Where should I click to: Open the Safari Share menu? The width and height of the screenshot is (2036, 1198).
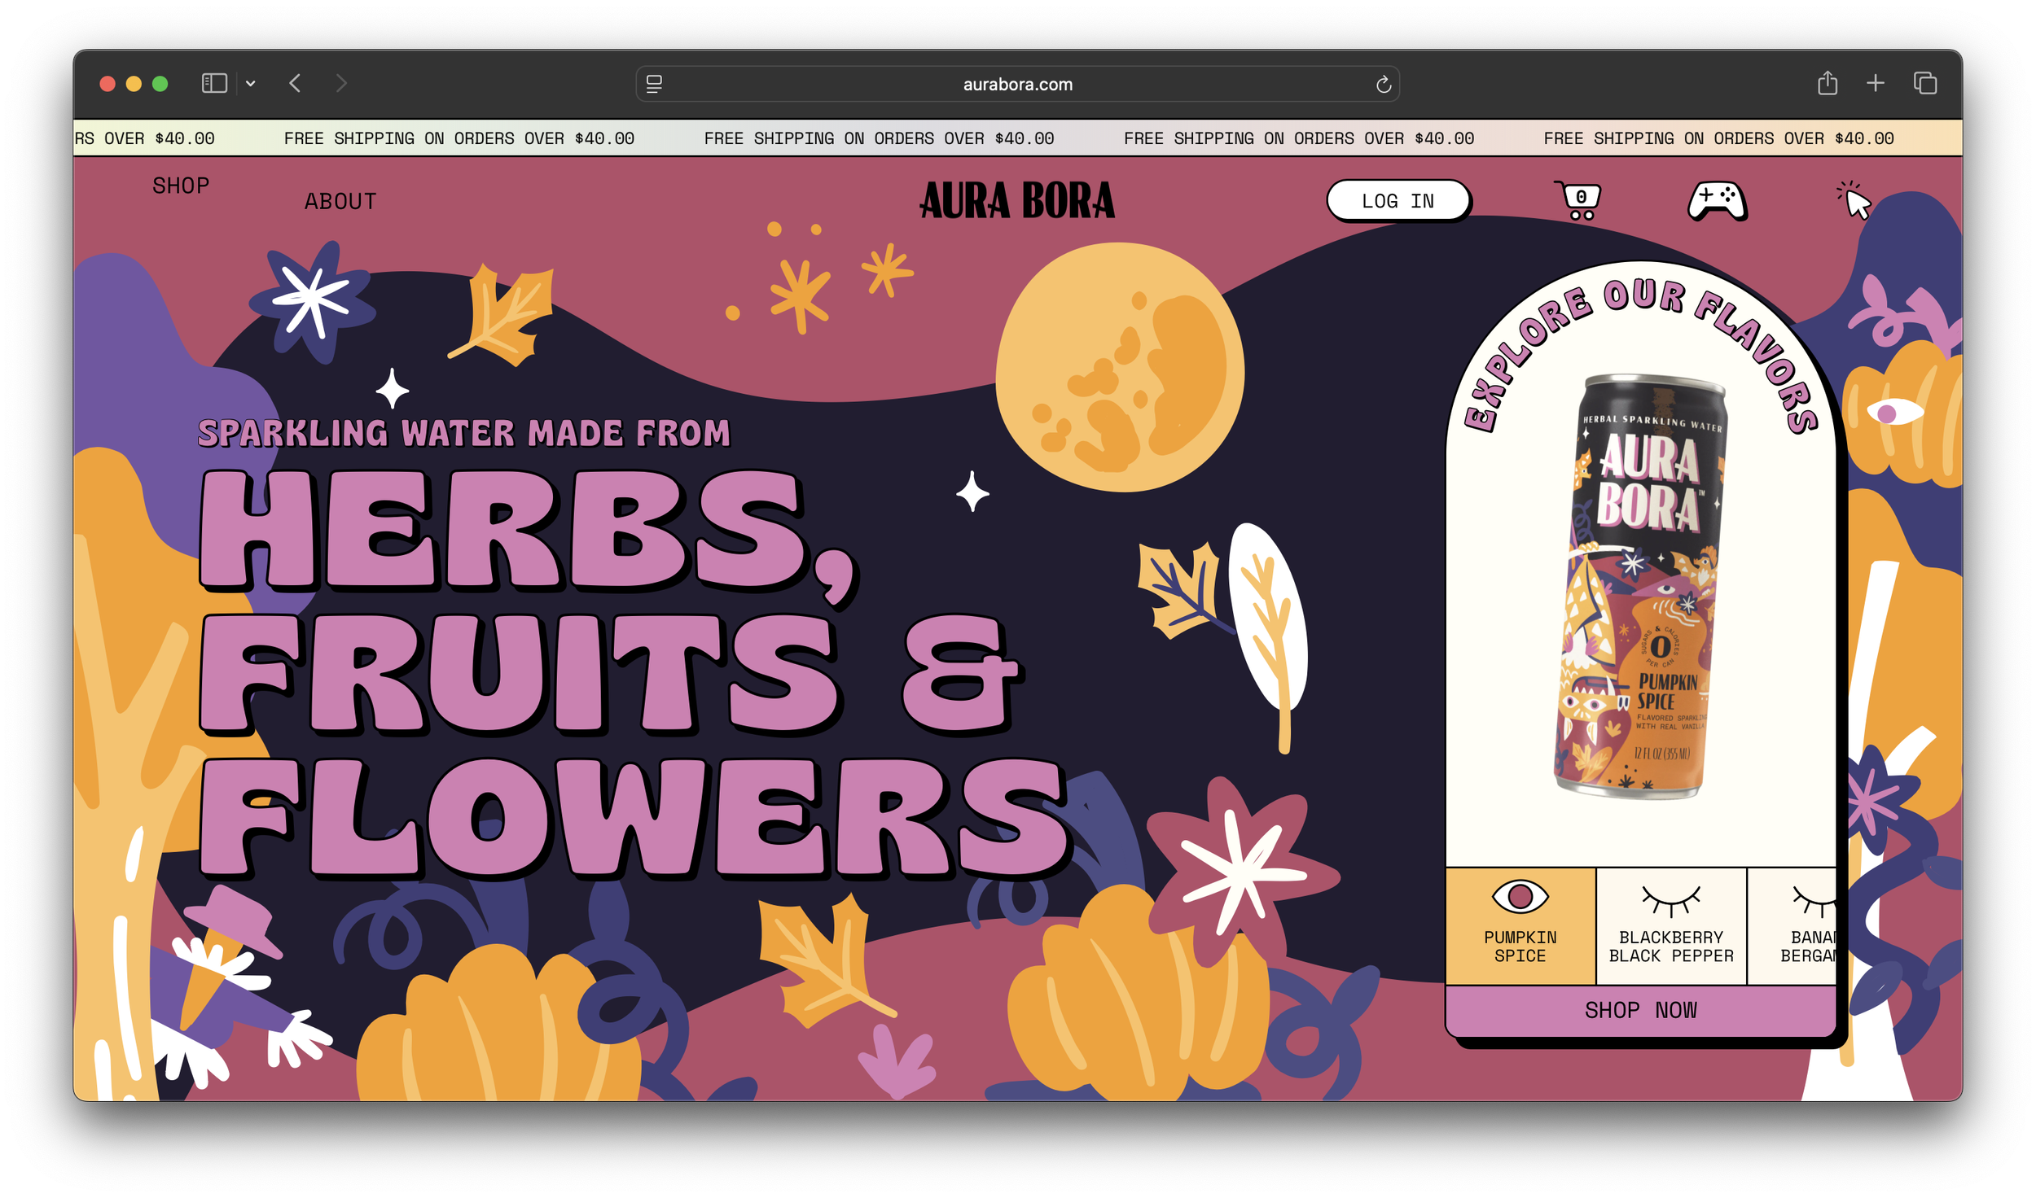(1828, 83)
